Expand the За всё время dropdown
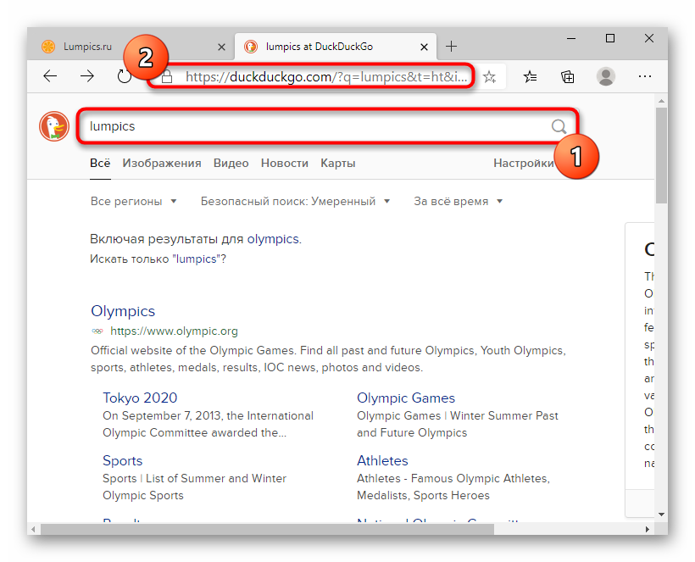The image size is (695, 562). [458, 201]
